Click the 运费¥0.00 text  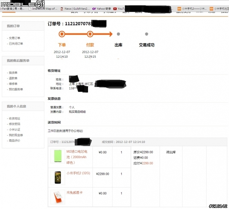click(x=141, y=158)
